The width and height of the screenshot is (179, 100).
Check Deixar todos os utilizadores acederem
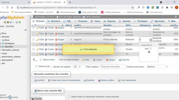[x=69, y=97]
